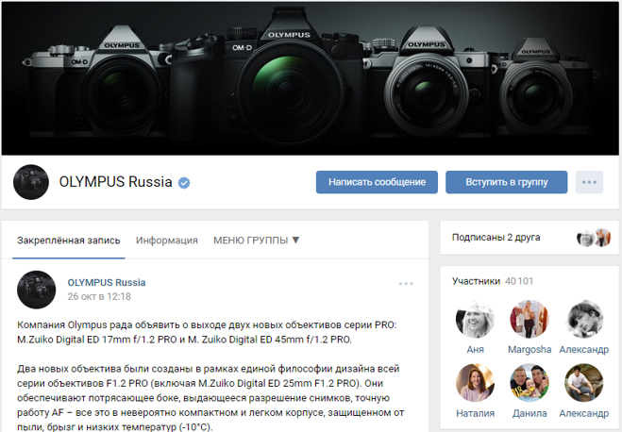Switch to the Информация tab

[x=167, y=241]
